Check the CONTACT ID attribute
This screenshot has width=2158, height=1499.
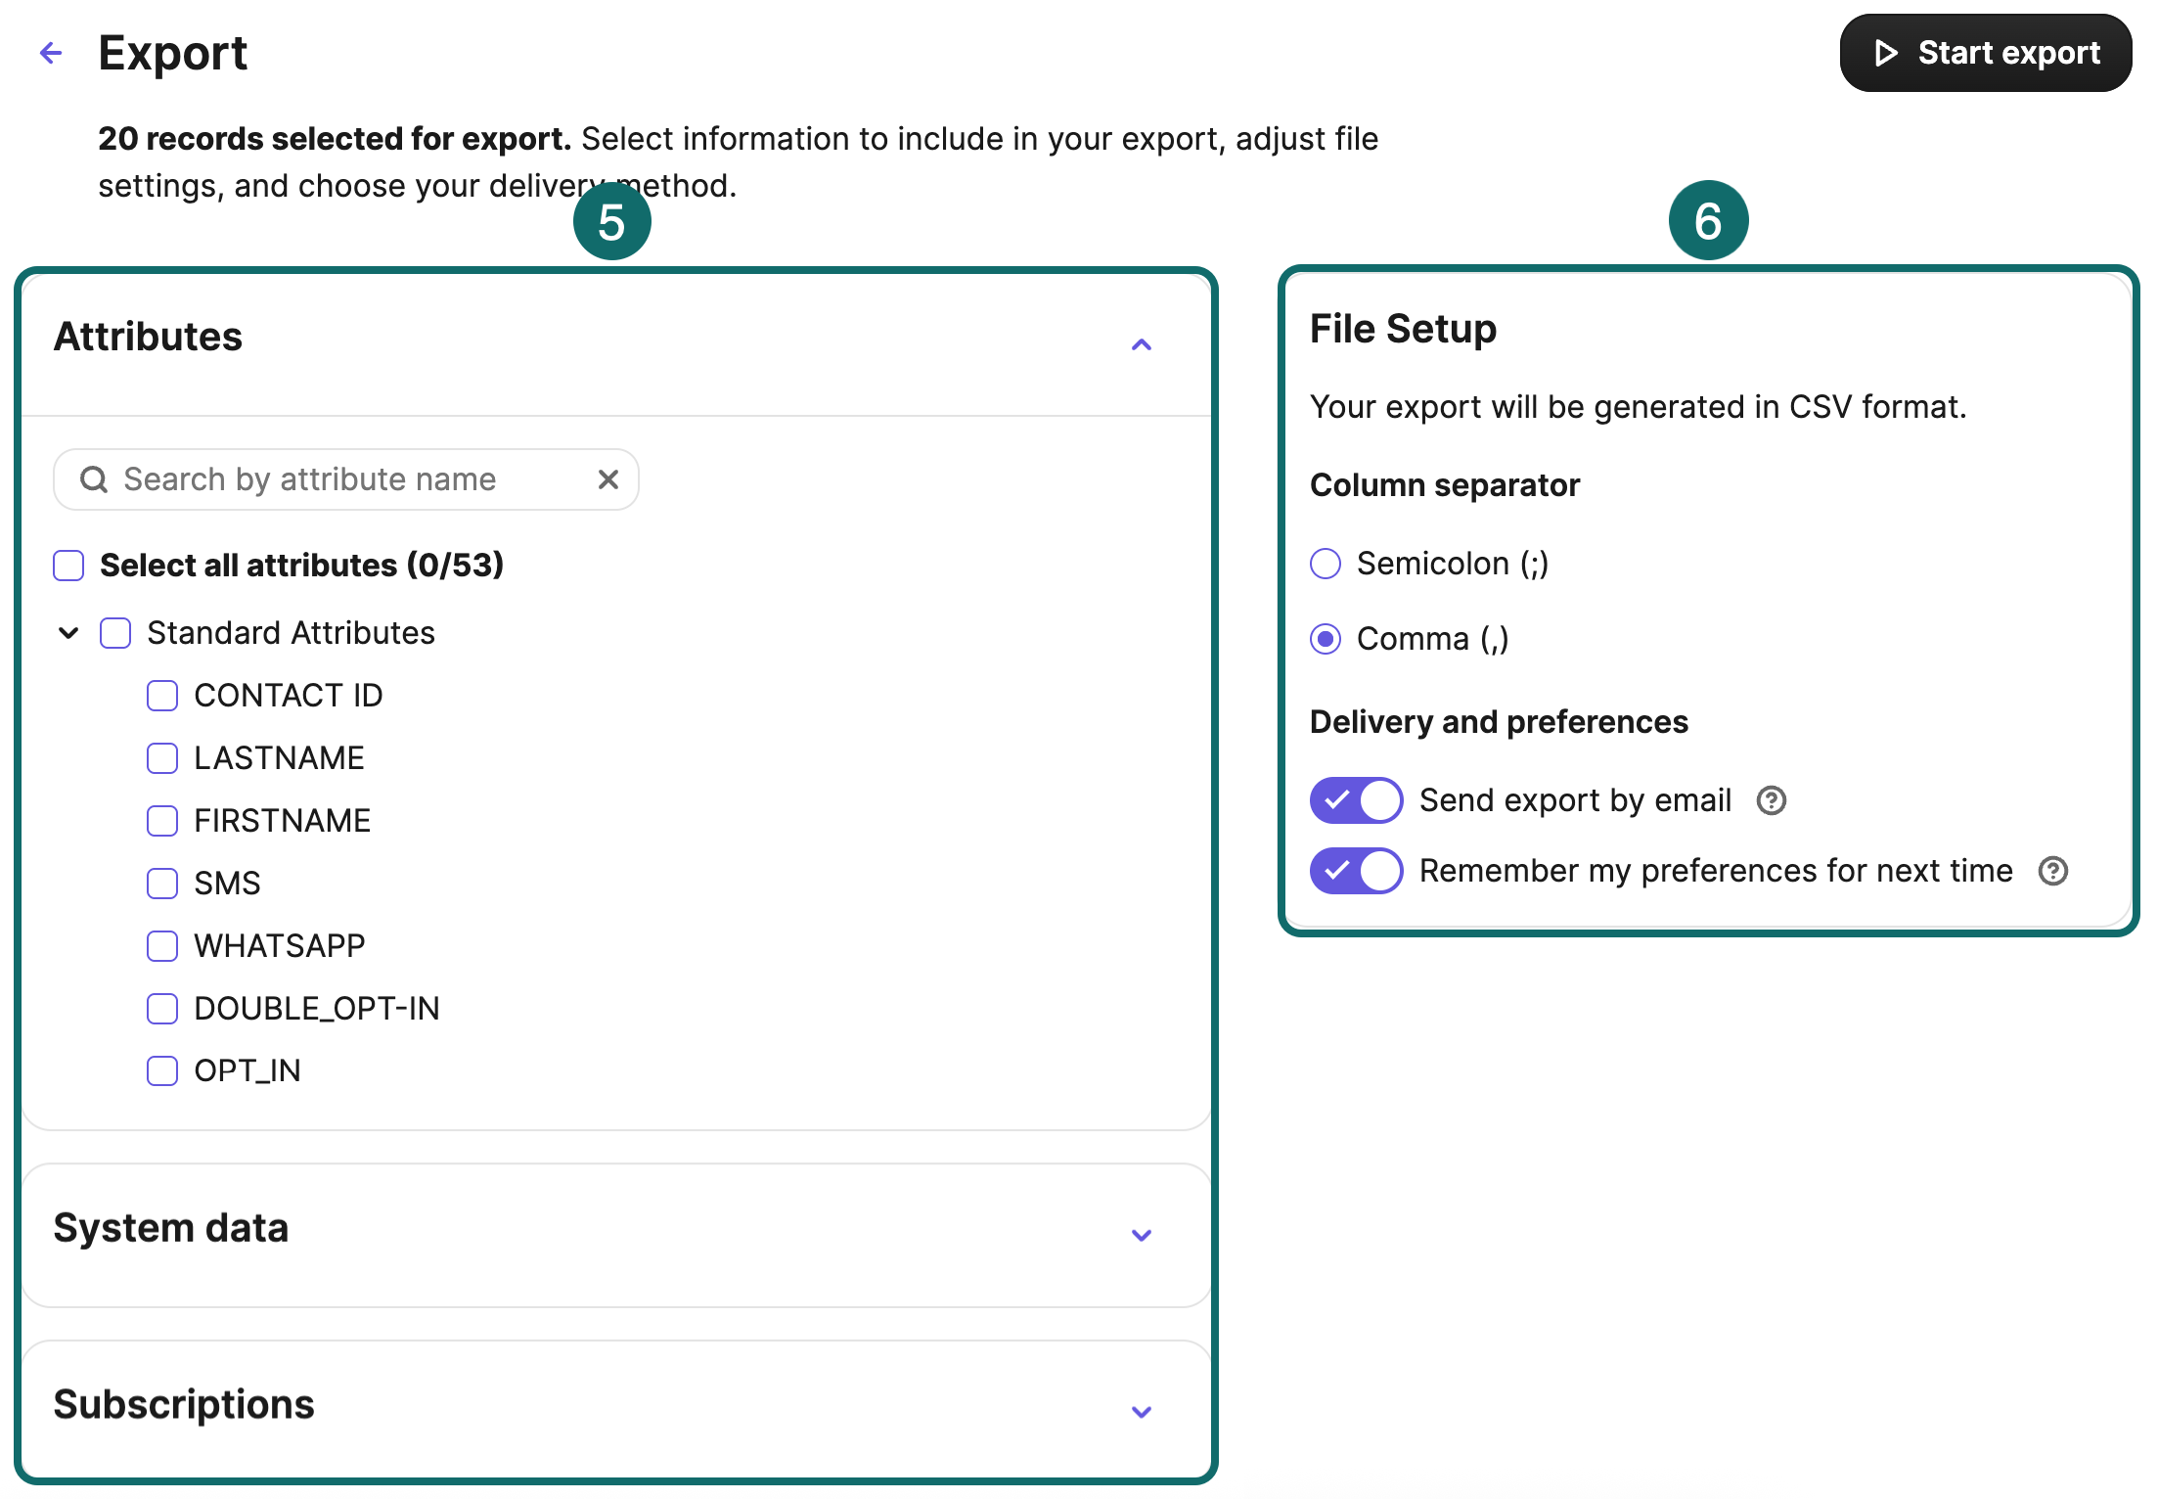tap(161, 695)
